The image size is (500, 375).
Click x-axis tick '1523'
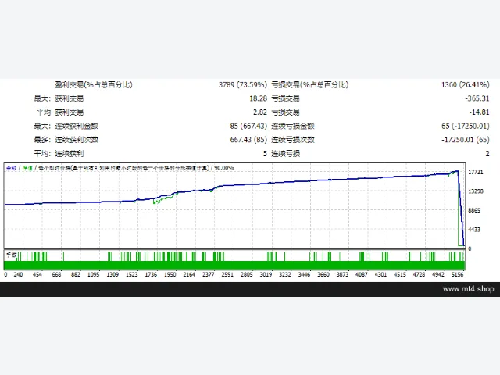click(132, 274)
